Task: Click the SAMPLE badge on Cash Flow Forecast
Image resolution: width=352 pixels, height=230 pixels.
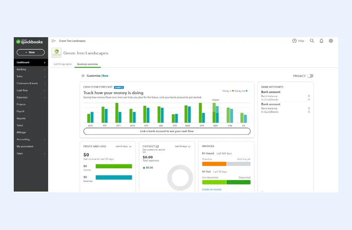Action: (119, 87)
